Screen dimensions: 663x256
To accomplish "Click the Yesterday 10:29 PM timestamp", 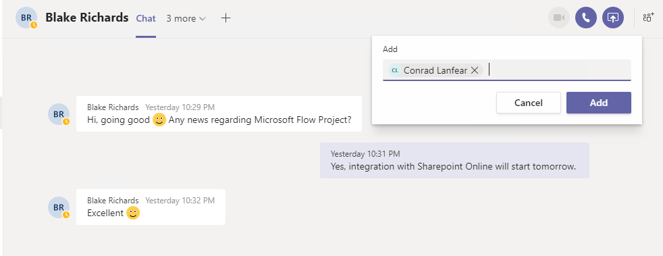I will tap(180, 107).
